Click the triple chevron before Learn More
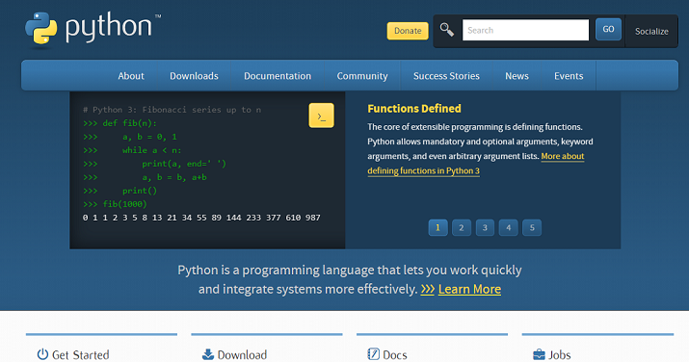This screenshot has height=362, width=689. click(x=428, y=289)
